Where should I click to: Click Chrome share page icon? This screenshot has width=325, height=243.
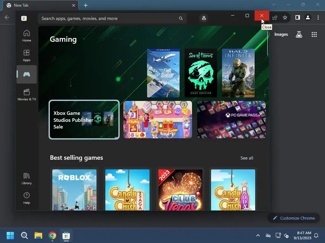click(275, 18)
